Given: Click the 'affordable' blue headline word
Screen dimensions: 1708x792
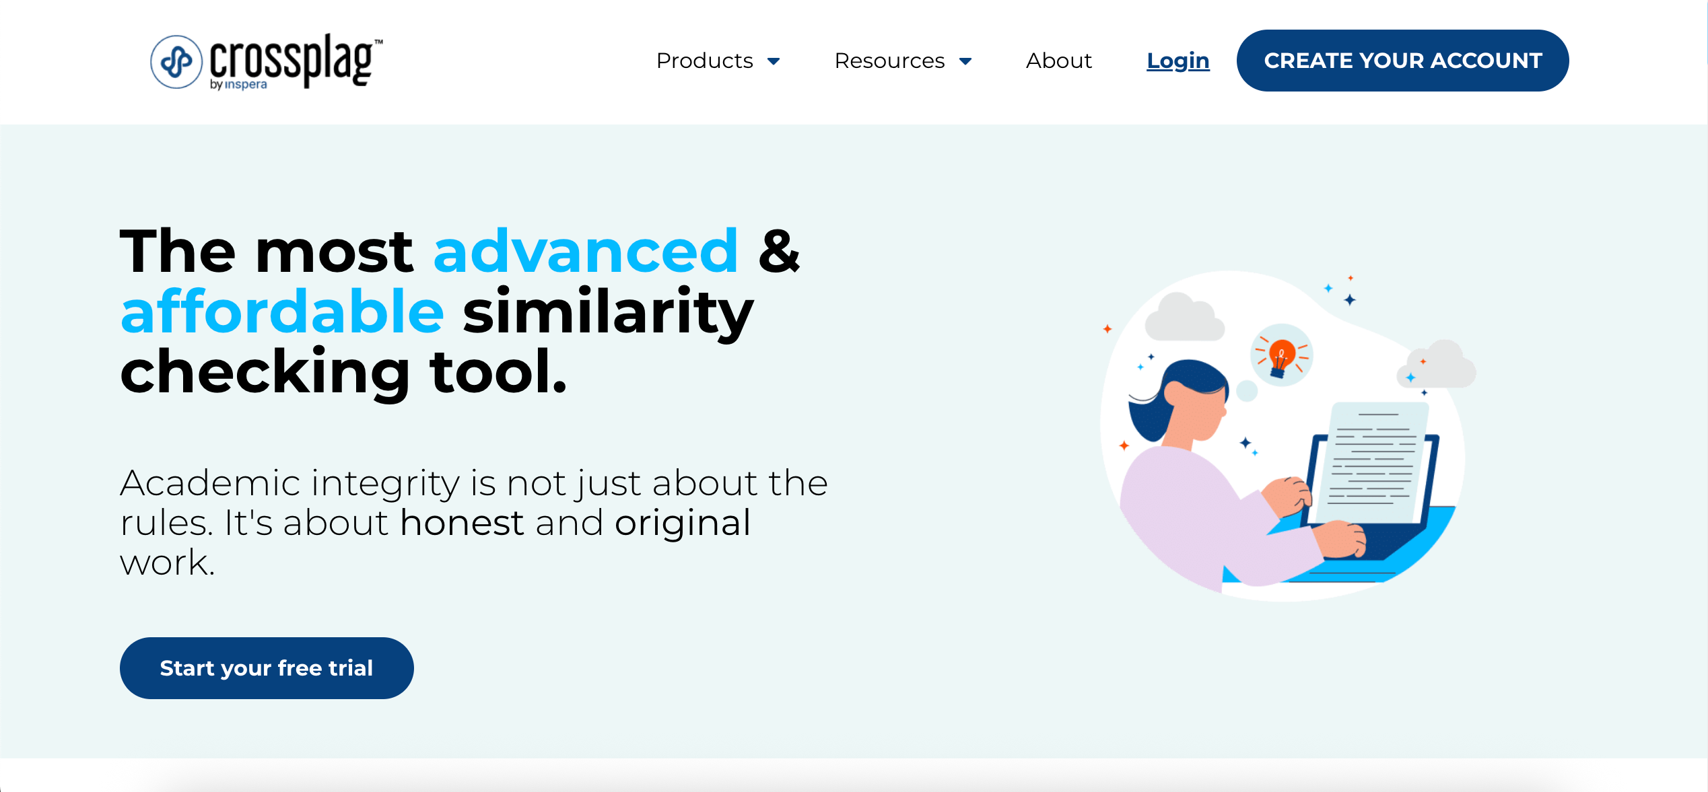Looking at the screenshot, I should click(282, 311).
